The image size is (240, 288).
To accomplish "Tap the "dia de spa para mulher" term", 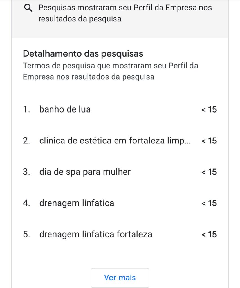I will point(85,172).
